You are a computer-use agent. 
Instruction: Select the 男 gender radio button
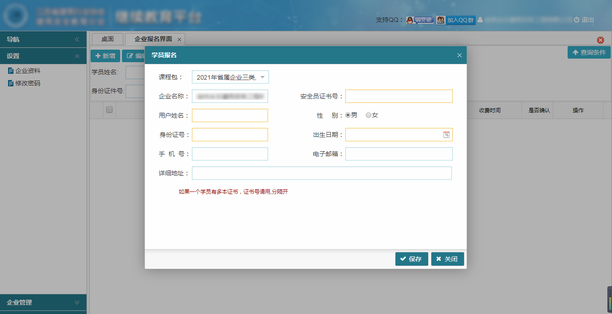pyautogui.click(x=348, y=115)
